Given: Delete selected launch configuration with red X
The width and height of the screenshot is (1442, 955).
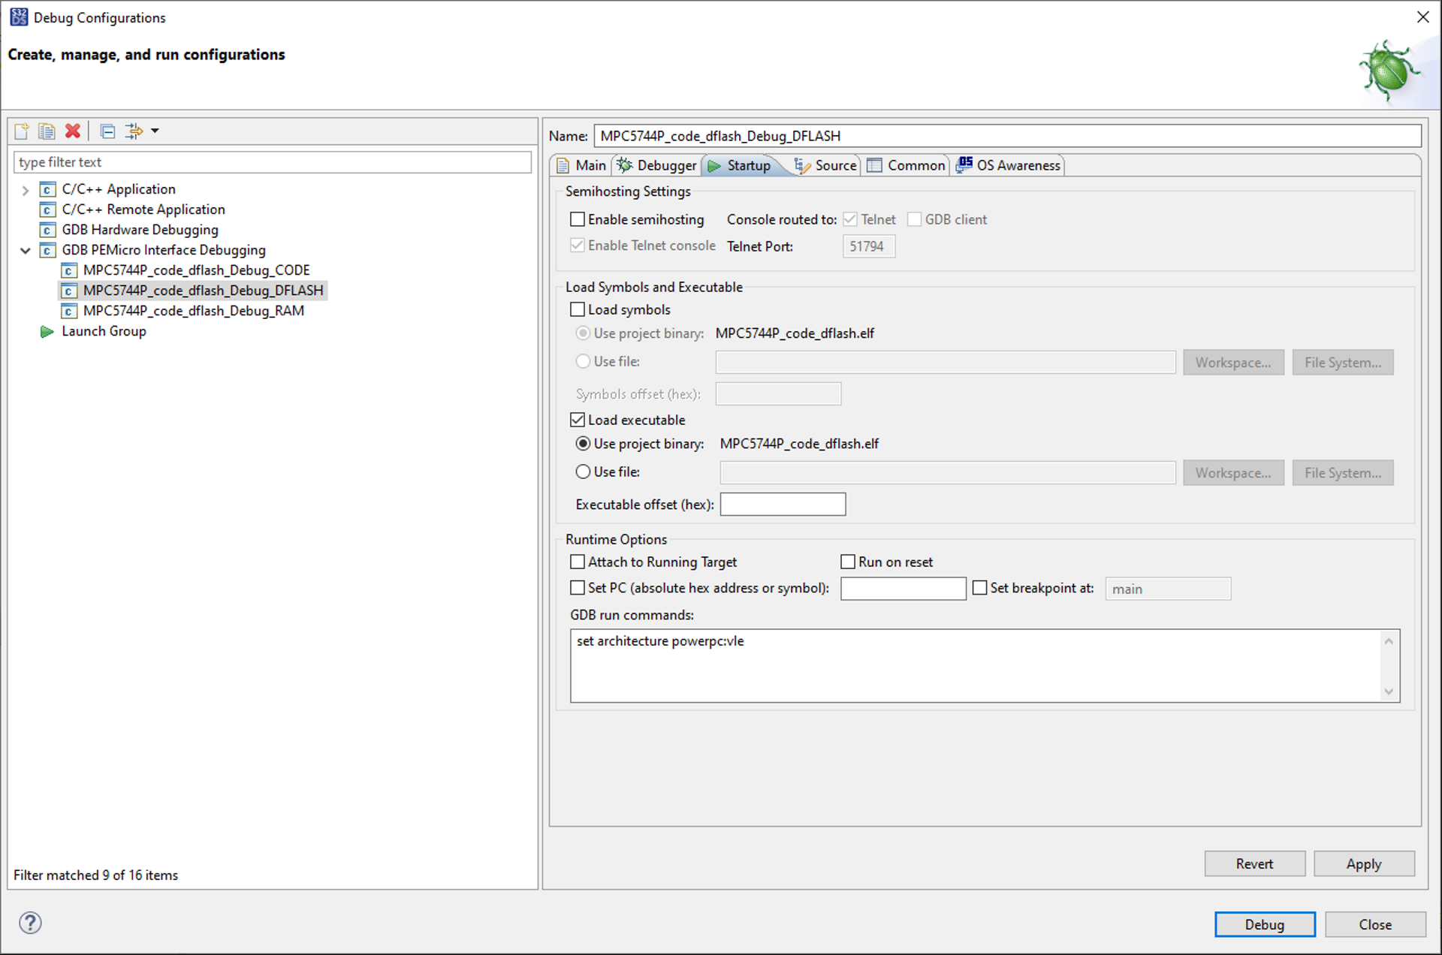Looking at the screenshot, I should 72,131.
